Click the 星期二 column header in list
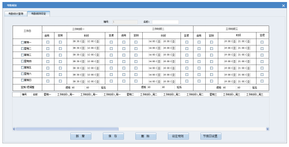The height and width of the screenshot is (147, 289). [132, 95]
